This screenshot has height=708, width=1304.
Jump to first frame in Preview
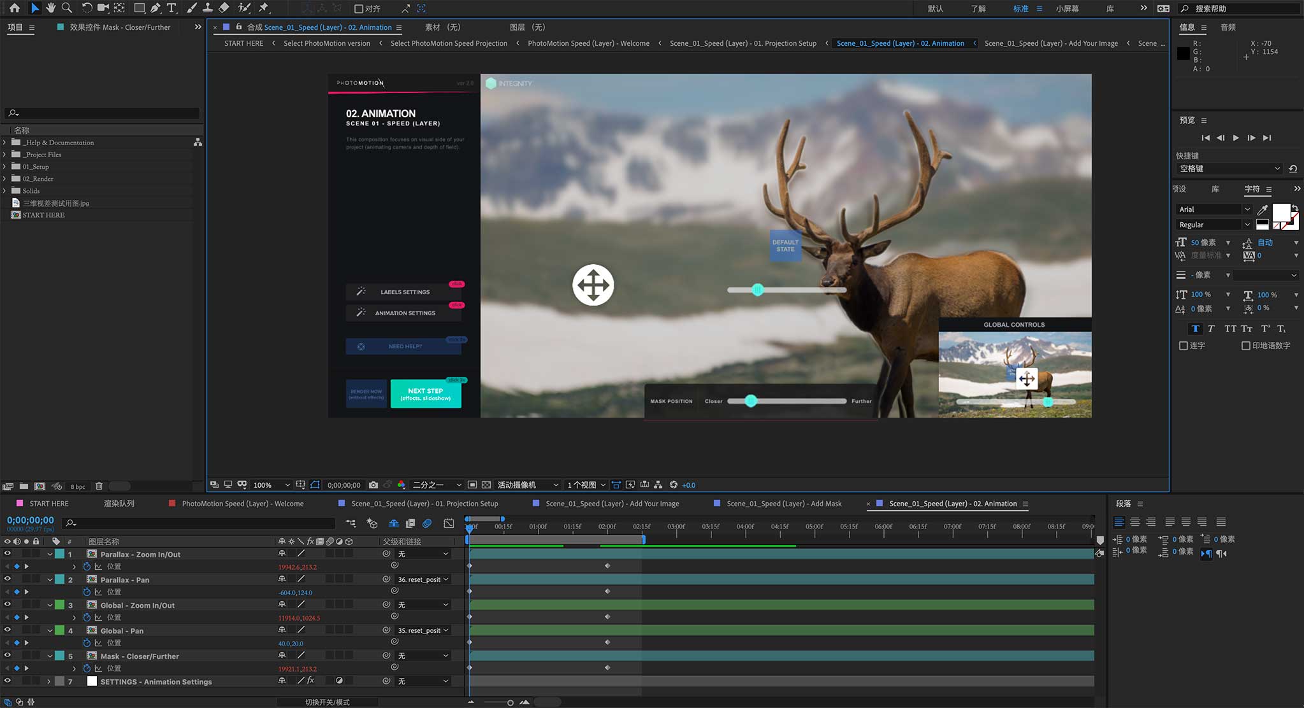point(1205,138)
